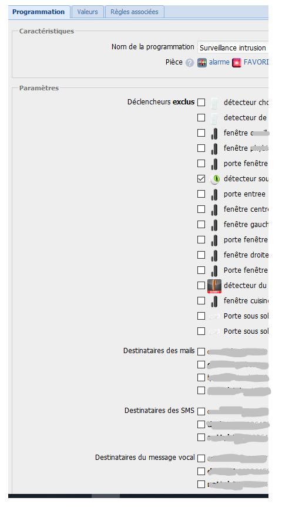
Task: Tick first Destinataires du message vocal checkbox
Action: (201, 458)
